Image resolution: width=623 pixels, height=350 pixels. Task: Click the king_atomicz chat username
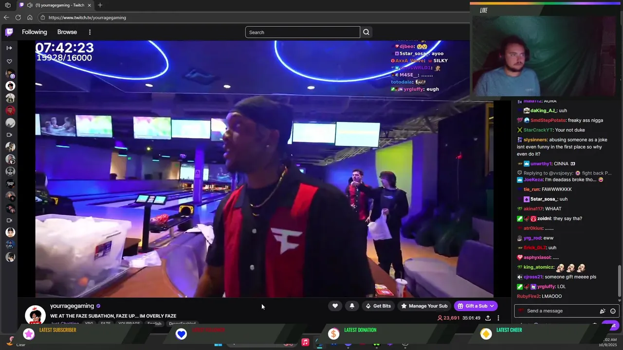tap(539, 267)
